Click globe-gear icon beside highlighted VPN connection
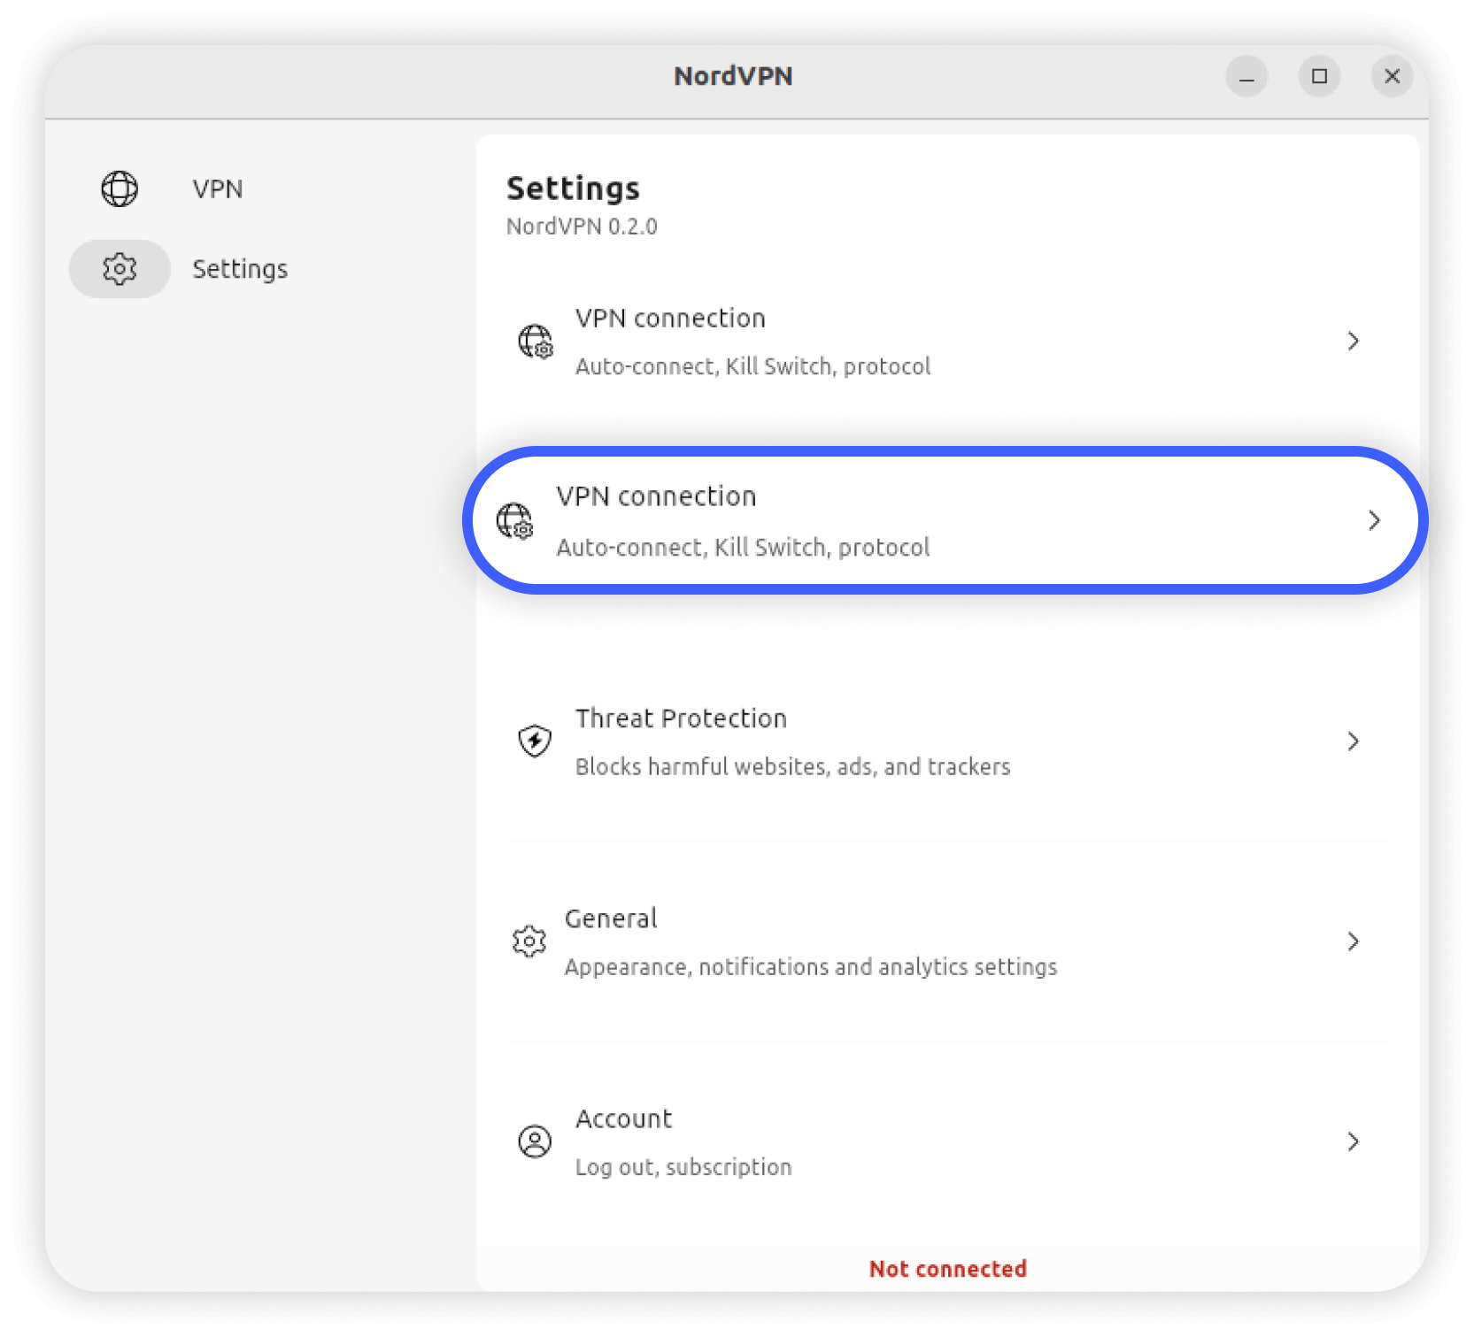Image resolution: width=1474 pixels, height=1337 pixels. pyautogui.click(x=515, y=520)
